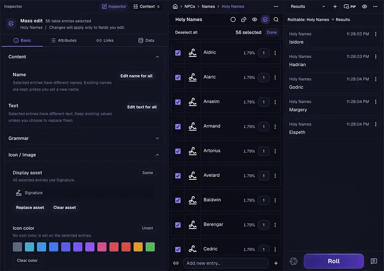Uncheck the Cedric checkbox
Screen dimensions: 384x271
click(x=178, y=250)
